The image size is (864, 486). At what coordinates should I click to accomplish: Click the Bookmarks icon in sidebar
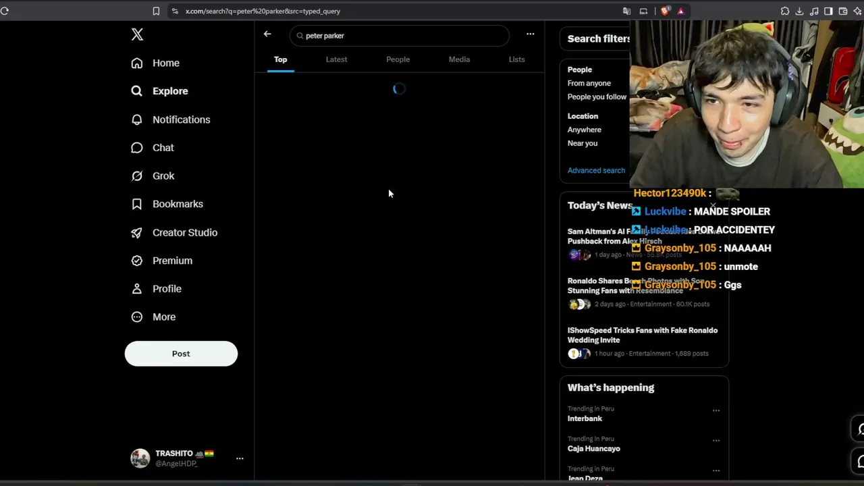[x=137, y=204]
